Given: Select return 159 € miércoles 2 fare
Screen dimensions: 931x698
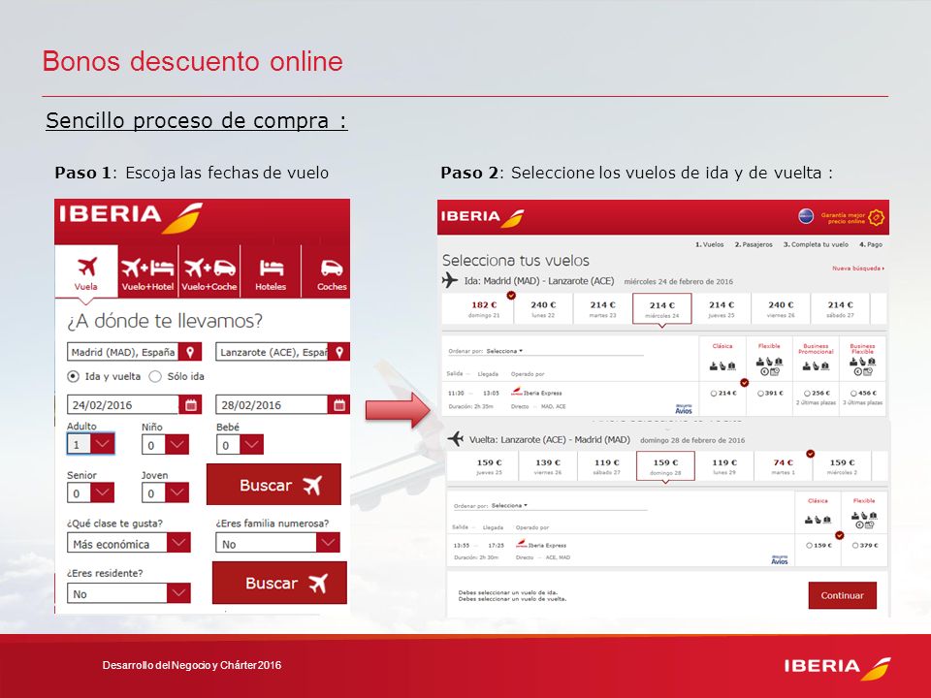Looking at the screenshot, I should coord(843,466).
